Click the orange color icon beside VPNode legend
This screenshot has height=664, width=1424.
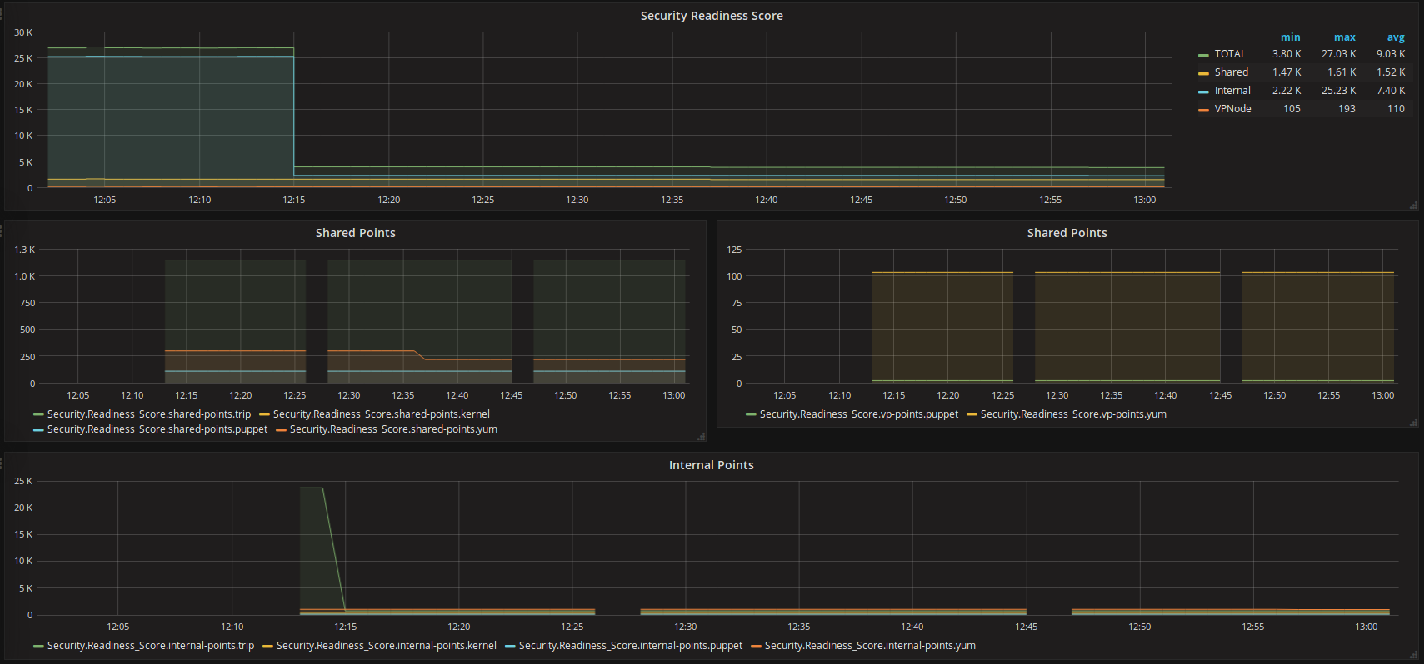coord(1203,110)
